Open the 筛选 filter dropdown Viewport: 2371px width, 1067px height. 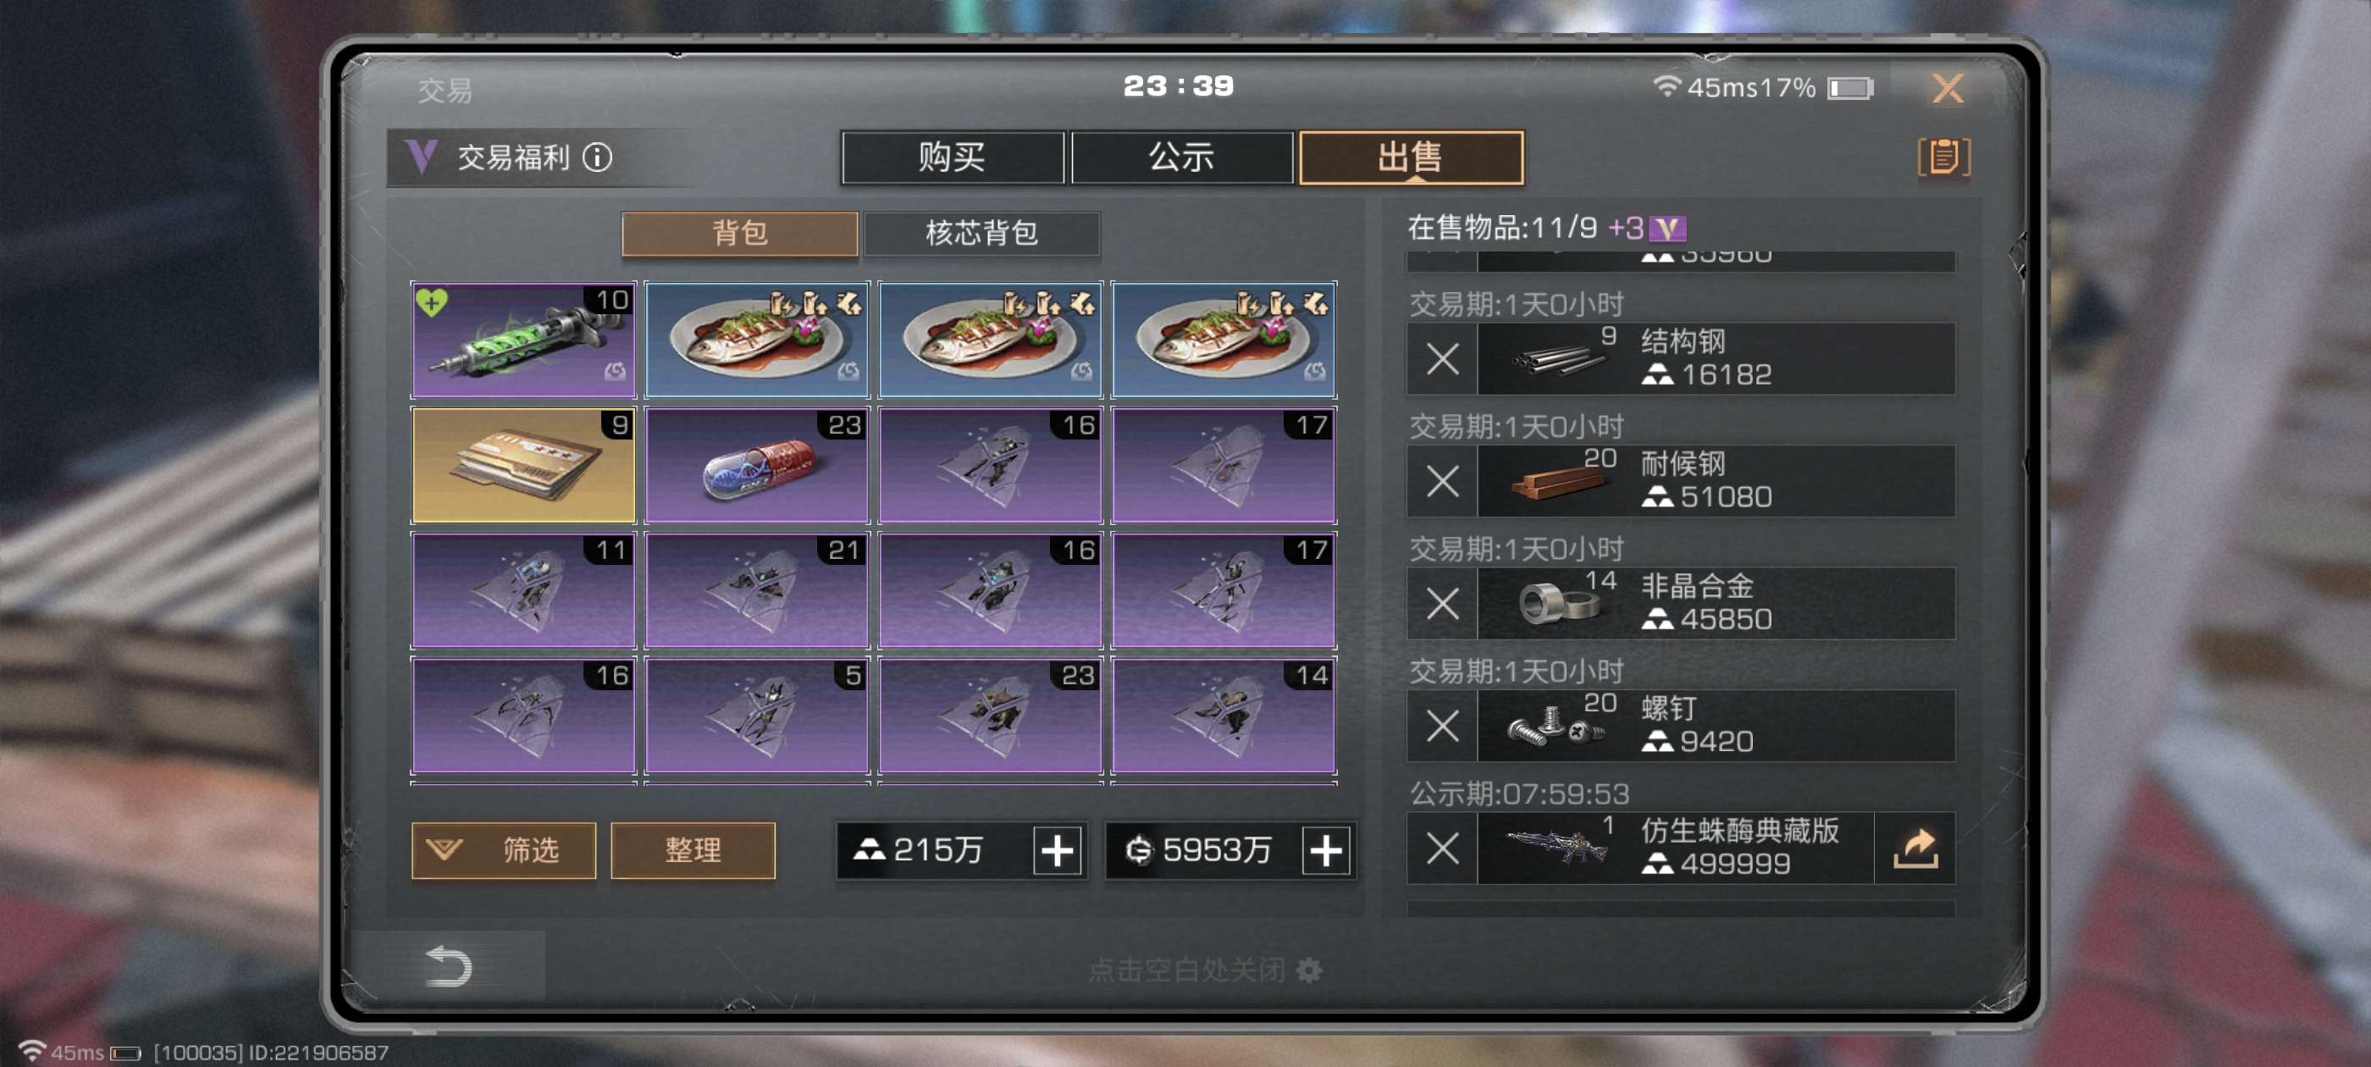pyautogui.click(x=504, y=849)
